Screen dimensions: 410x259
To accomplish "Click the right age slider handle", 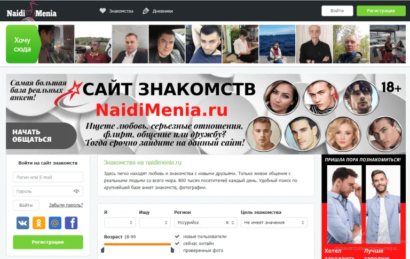I will pyautogui.click(x=172, y=250).
